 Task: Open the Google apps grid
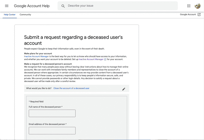click(x=189, y=6)
